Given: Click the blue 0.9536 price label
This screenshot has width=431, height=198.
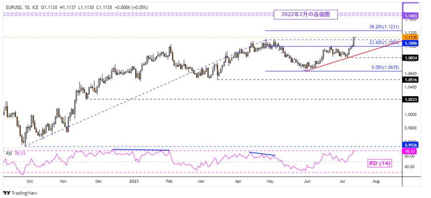Looking at the screenshot, I should click(x=410, y=144).
